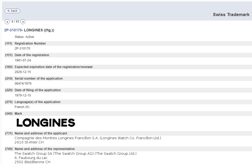Select the '6, Faubourg du Lac' address line
This screenshot has width=252, height=165.
tap(31, 158)
